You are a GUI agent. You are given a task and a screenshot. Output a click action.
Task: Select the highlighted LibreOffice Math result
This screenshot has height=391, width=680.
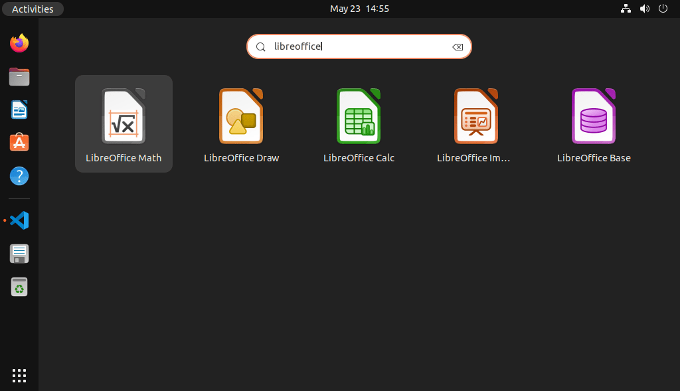[124, 123]
